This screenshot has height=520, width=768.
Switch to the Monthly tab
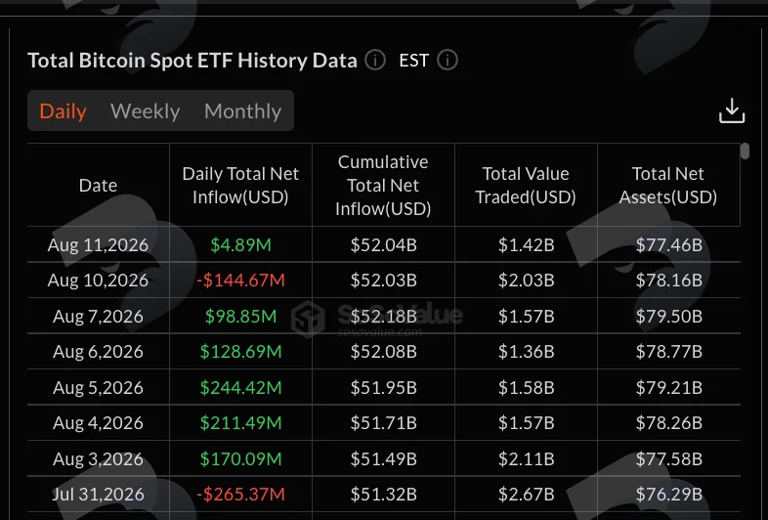click(242, 110)
